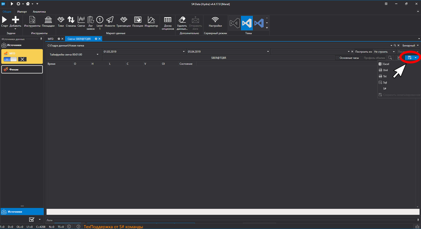This screenshot has height=229, width=421.
Task: Open ТехПоддержка от S# команды link
Action: (x=113, y=227)
